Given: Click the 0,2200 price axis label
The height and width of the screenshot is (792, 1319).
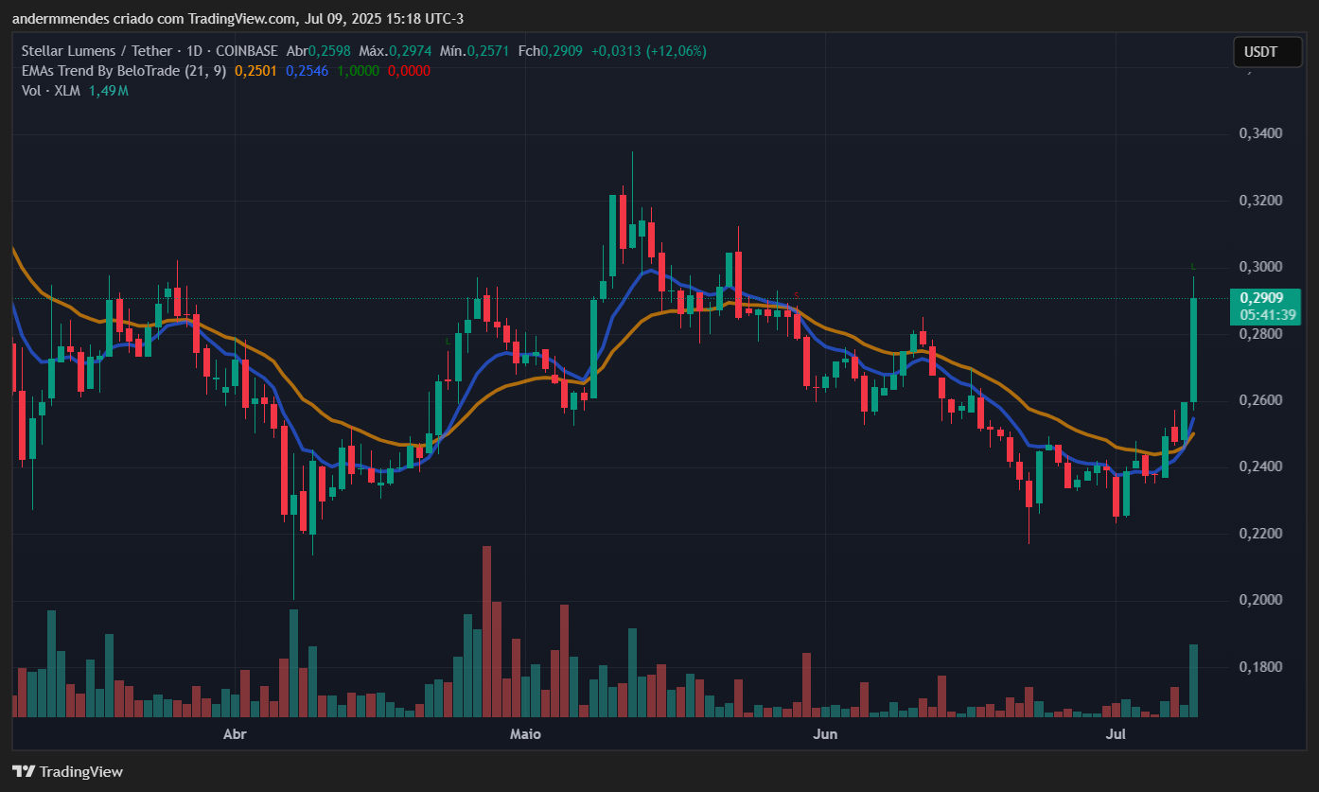Looking at the screenshot, I should 1259,534.
